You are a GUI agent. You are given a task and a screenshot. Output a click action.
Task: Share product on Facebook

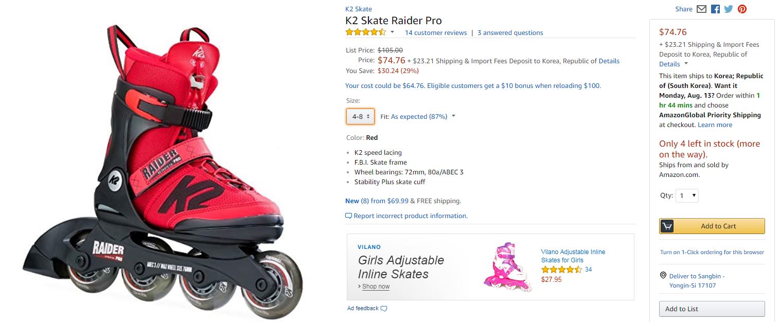(x=715, y=9)
